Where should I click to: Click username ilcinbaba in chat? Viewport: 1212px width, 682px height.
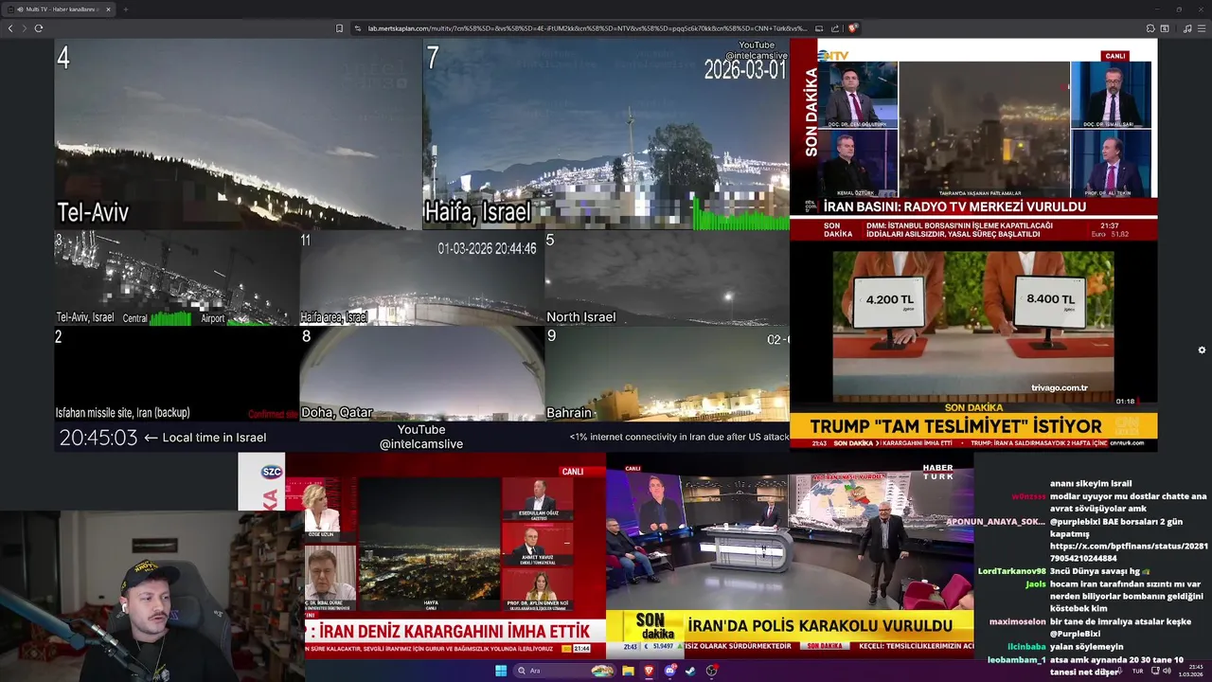1025,647
